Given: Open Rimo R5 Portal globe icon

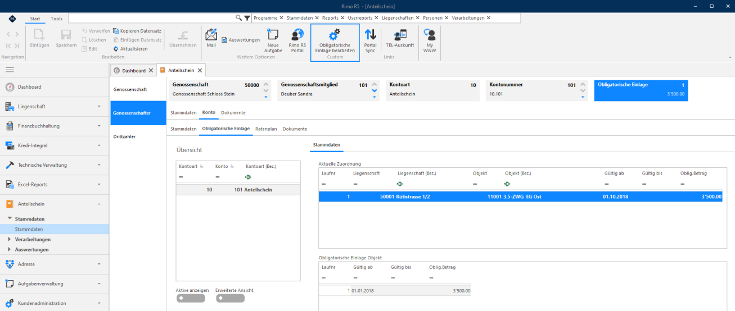Looking at the screenshot, I should (297, 35).
